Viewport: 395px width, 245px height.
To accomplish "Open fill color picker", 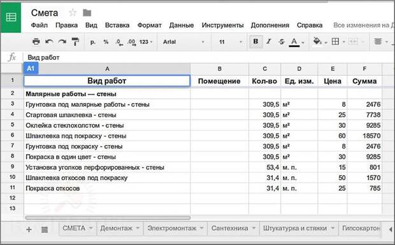I will [x=317, y=41].
